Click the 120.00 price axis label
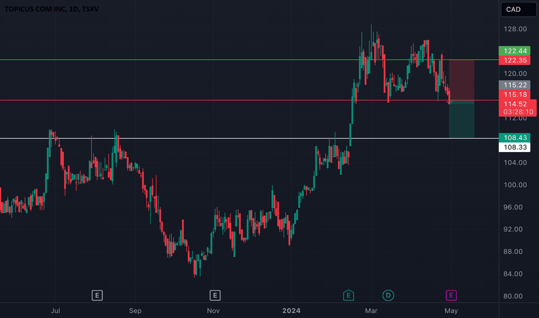The width and height of the screenshot is (539, 318). click(515, 73)
